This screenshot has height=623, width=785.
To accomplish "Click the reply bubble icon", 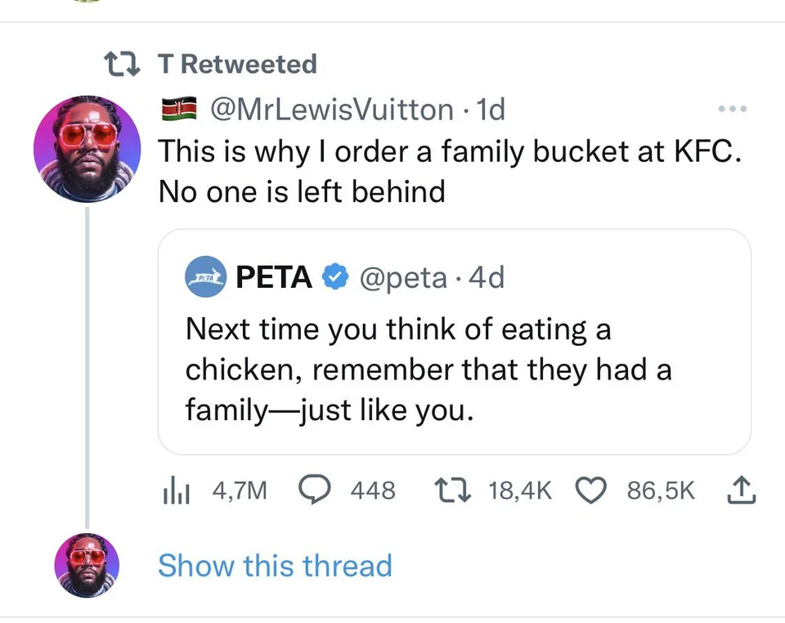I will click(316, 490).
